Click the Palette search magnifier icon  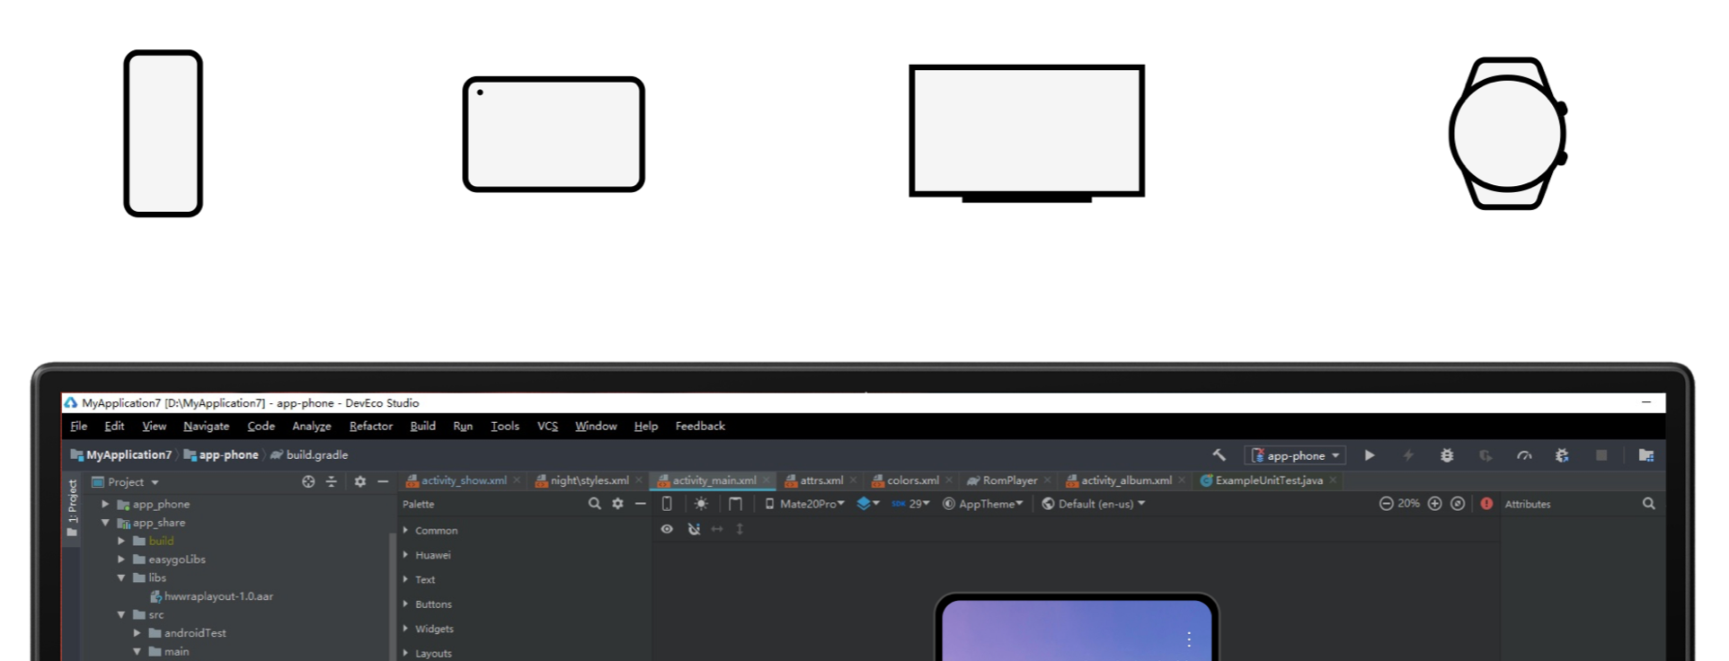click(594, 504)
